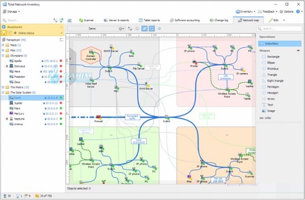
Task: Expand The Matrix folder
Action: click(3, 87)
